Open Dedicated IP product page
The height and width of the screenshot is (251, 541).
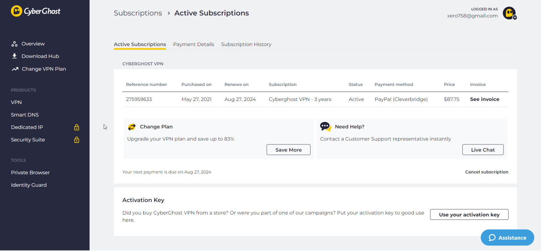coord(27,127)
